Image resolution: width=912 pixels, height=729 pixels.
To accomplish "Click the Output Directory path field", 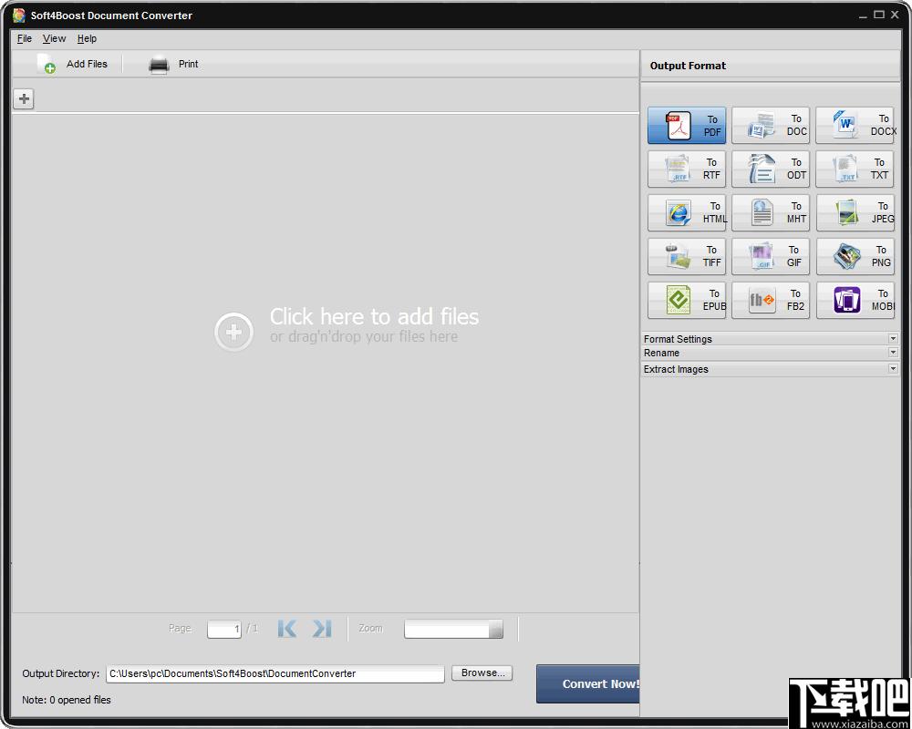I will pos(275,673).
